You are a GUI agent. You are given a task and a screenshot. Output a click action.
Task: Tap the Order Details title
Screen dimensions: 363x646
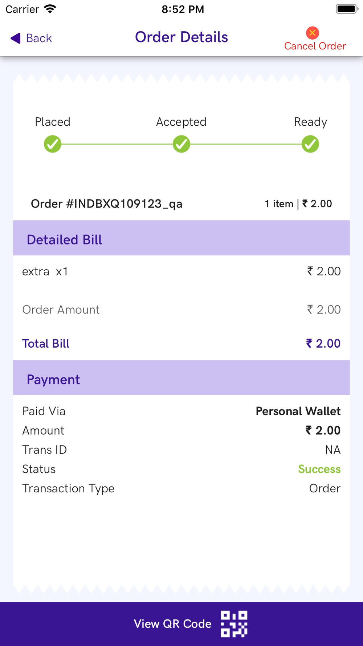(181, 37)
